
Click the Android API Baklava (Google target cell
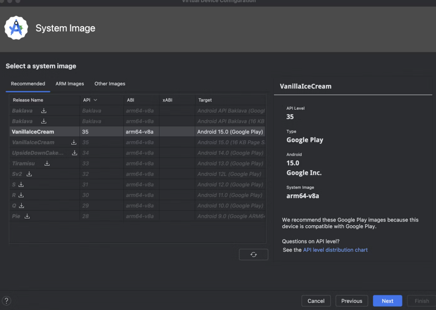click(230, 110)
